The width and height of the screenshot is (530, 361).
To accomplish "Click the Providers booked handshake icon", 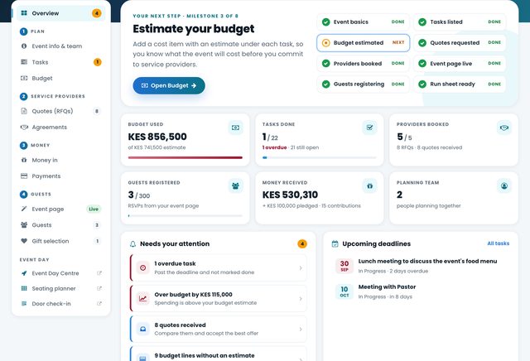I will (504, 128).
